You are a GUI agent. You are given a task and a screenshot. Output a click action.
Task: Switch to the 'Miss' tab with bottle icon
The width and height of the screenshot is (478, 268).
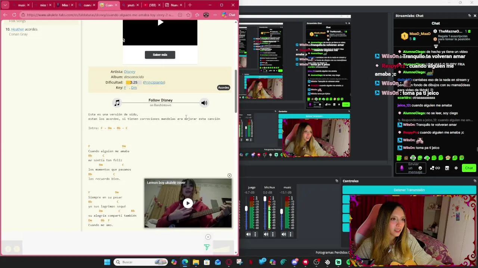point(64,5)
